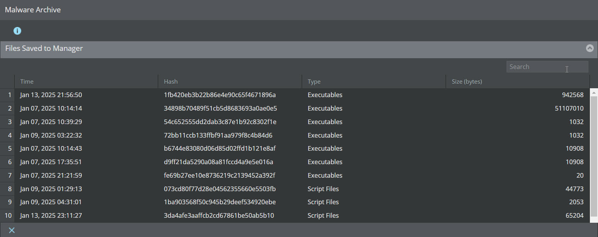The image size is (598, 237).
Task: Select time Jan 09, 2025 04:31:01
Action: [x=51, y=202]
